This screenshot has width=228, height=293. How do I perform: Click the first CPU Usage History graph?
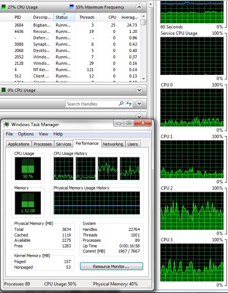(x=64, y=168)
